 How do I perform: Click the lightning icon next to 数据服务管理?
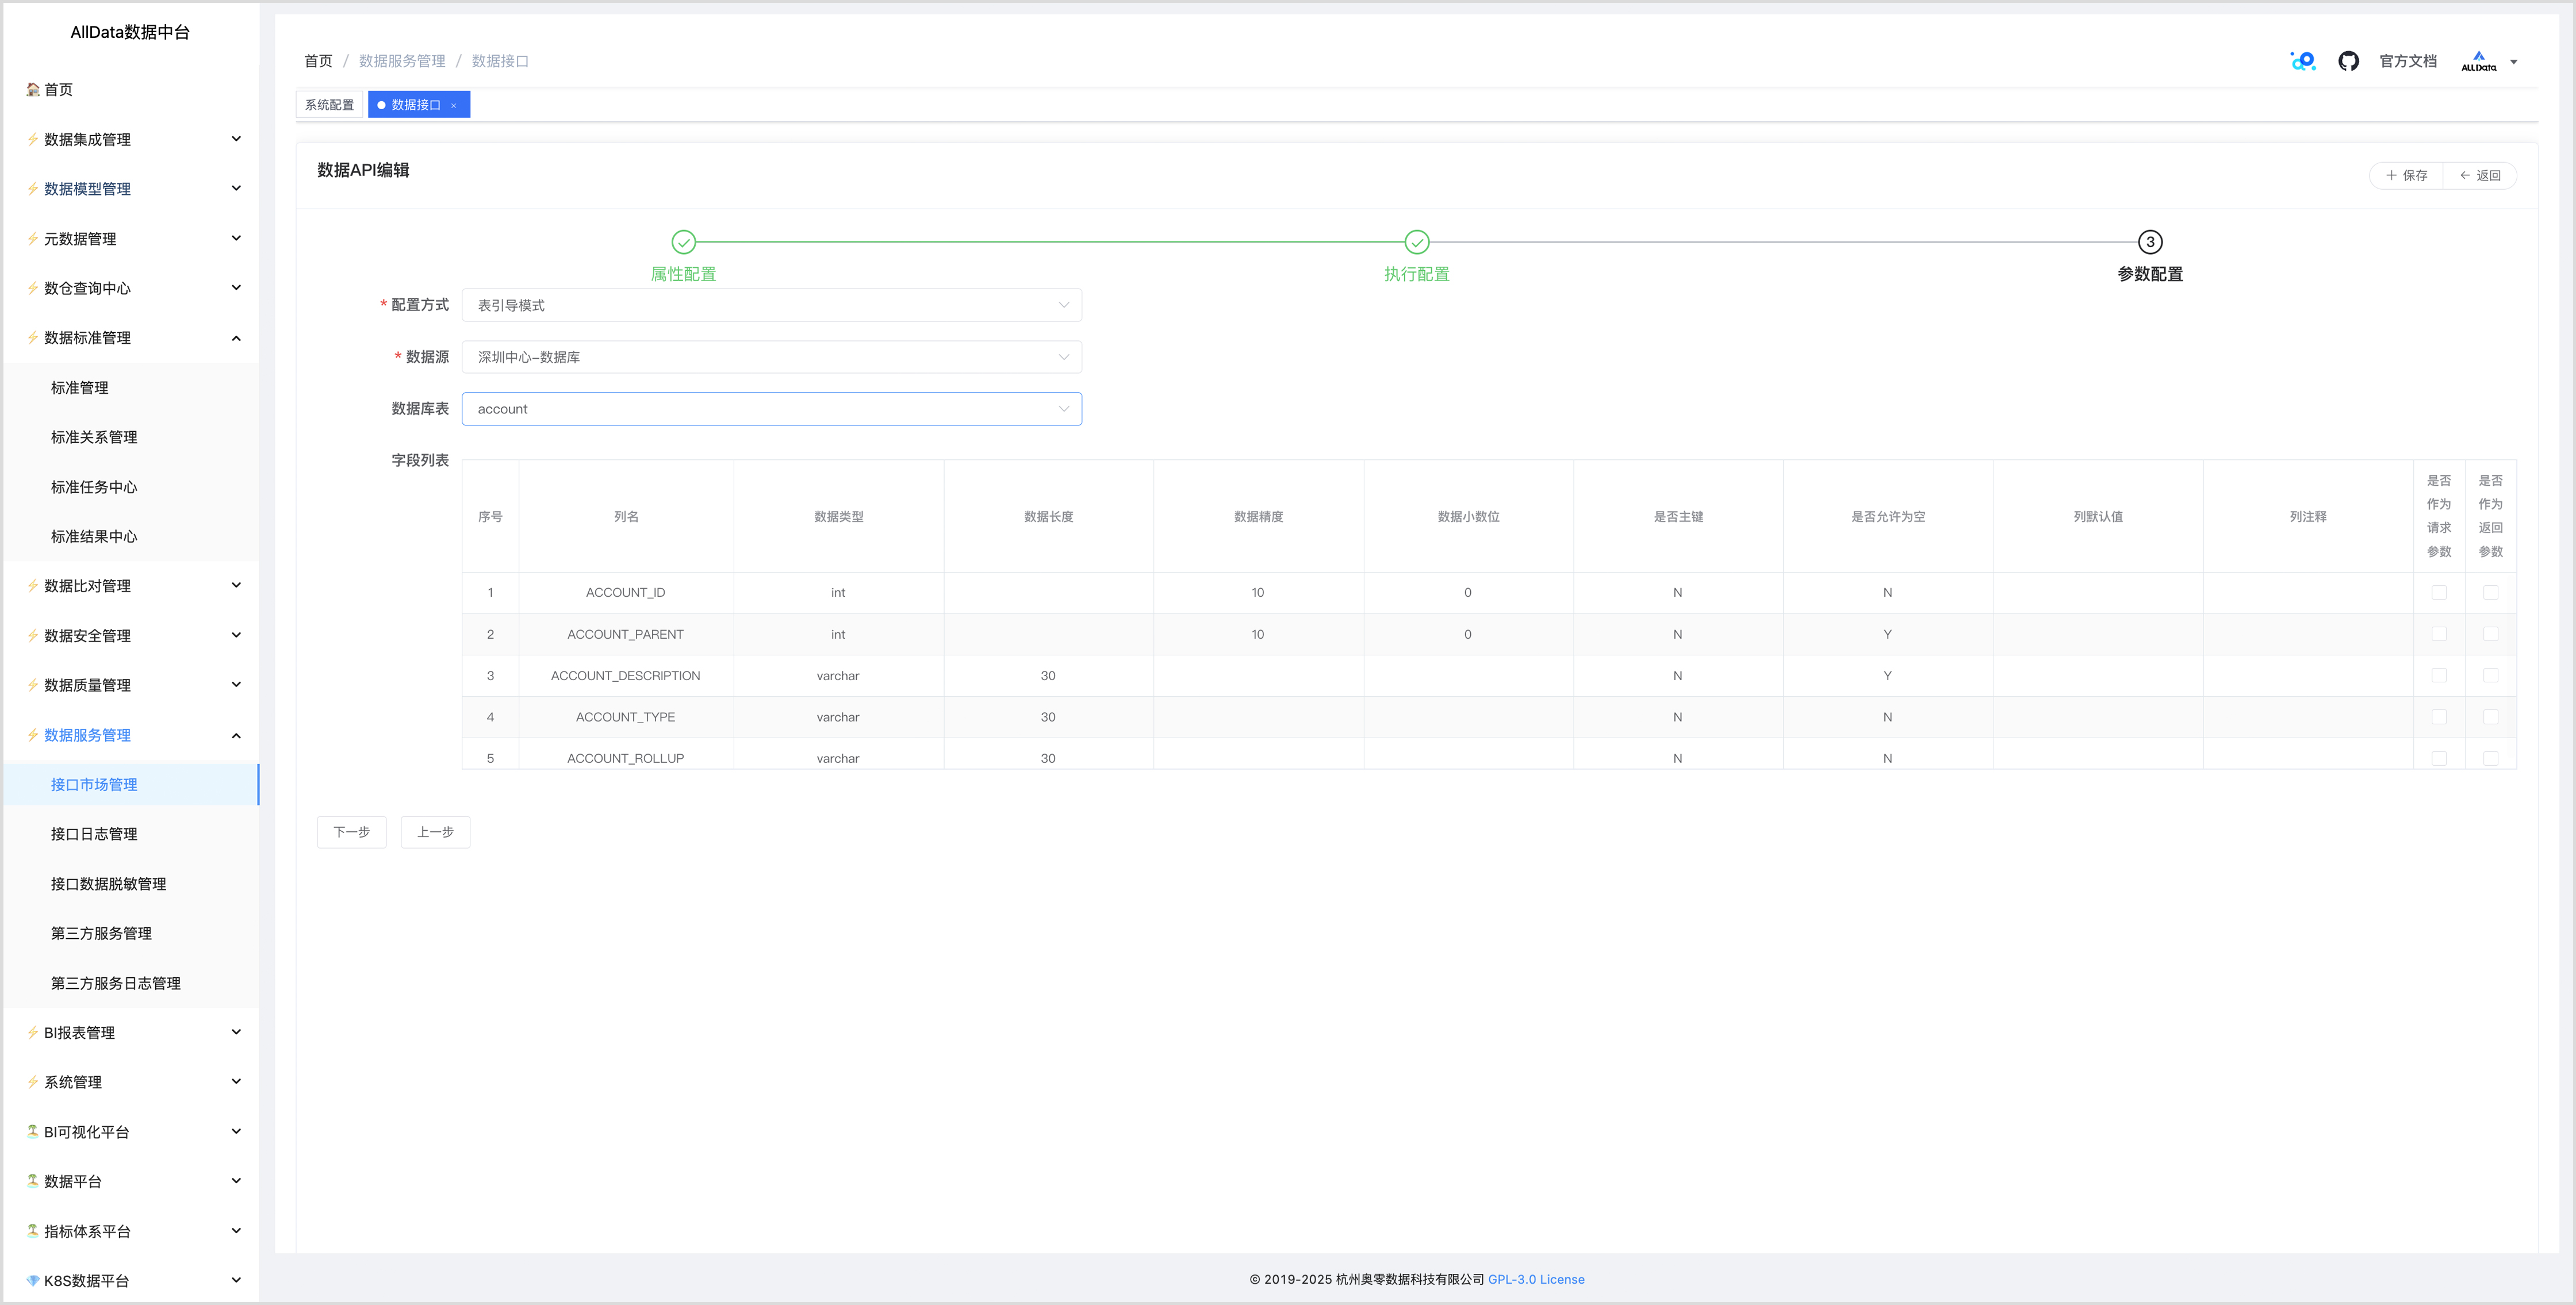33,734
